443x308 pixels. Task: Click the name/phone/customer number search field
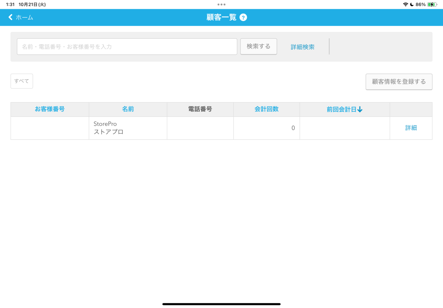(127, 47)
